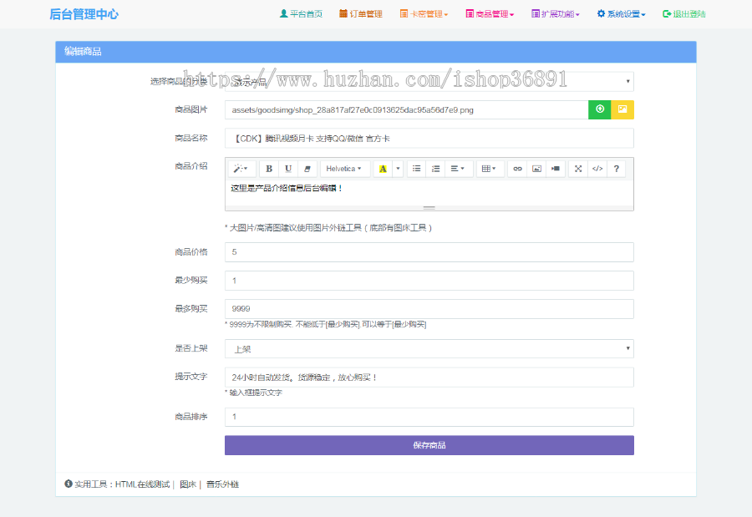Image resolution: width=752 pixels, height=517 pixels.
Task: Toggle bold formatting in editor
Action: point(269,169)
